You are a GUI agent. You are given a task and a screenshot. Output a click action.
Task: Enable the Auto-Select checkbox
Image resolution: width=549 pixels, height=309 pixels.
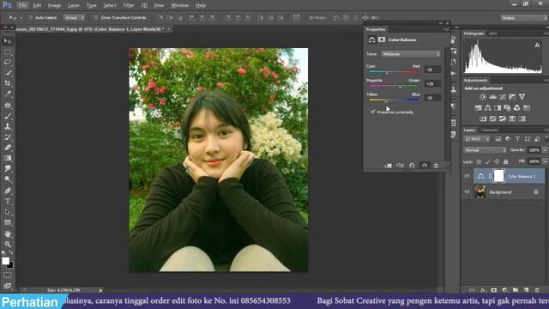pyautogui.click(x=31, y=17)
